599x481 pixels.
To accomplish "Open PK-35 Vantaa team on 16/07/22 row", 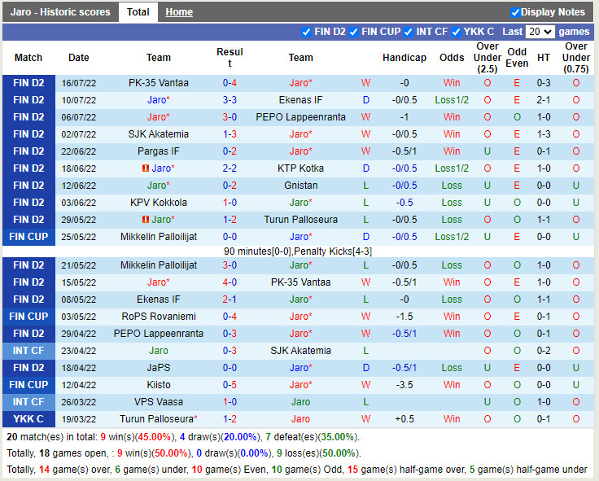I will [159, 83].
